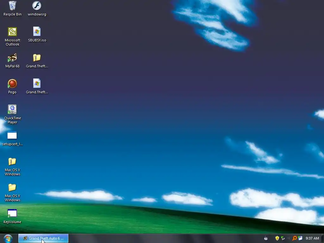The height and width of the screenshot is (243, 324).
Task: Click the 9:37 AM taskbar clock
Action: pyautogui.click(x=312, y=238)
